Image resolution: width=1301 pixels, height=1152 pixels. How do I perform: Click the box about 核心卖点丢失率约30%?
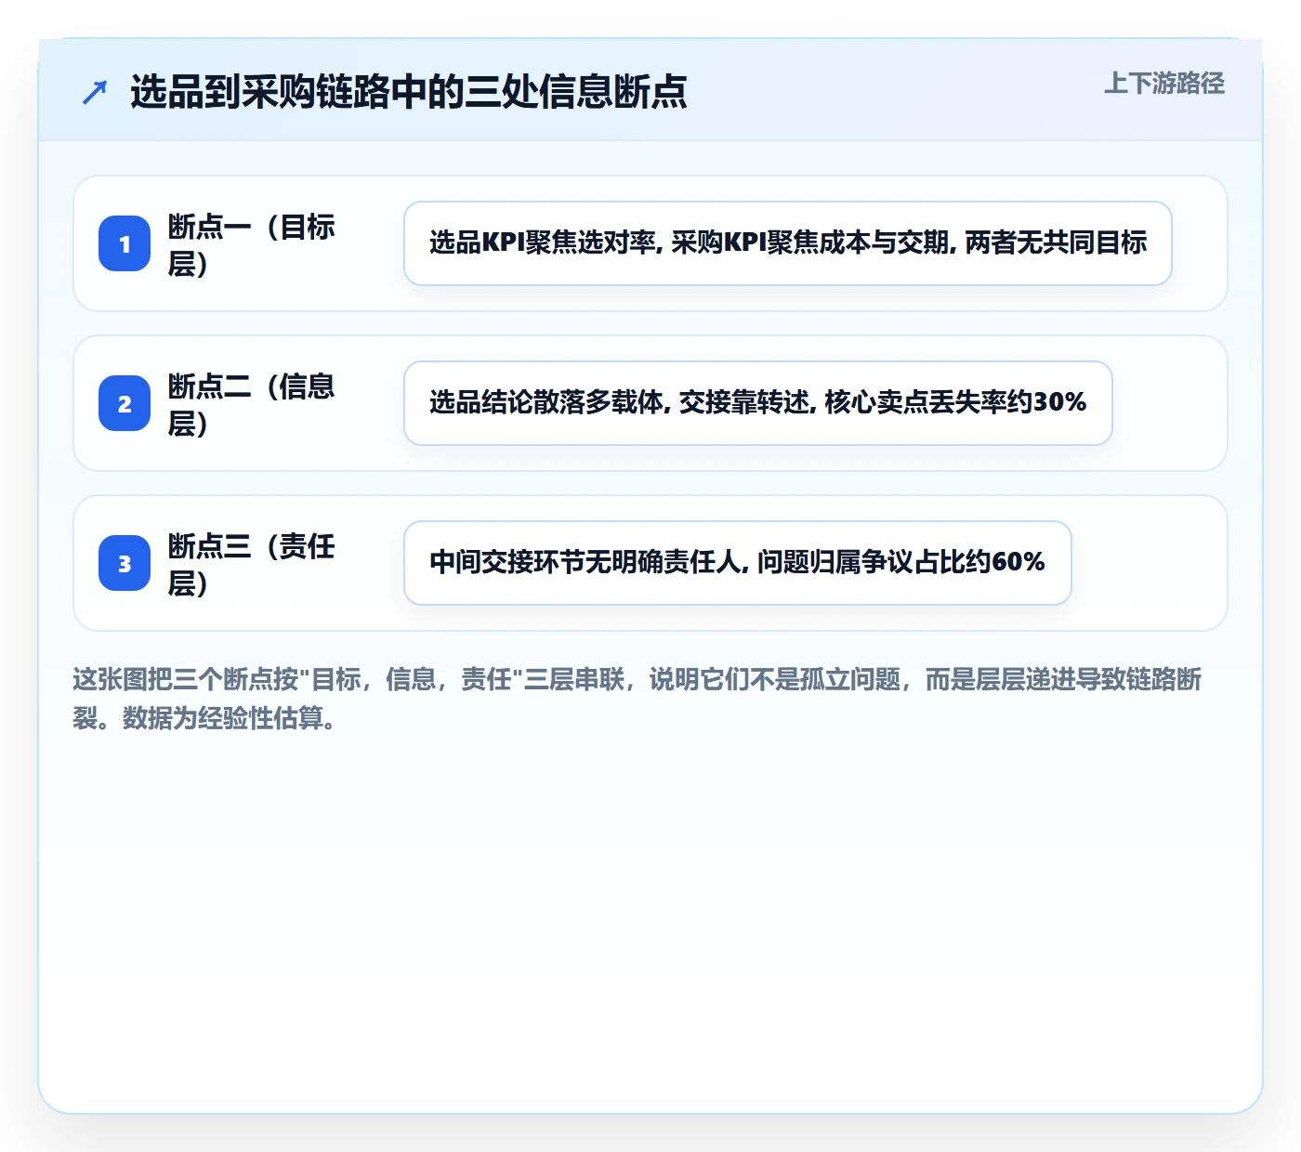tap(758, 403)
